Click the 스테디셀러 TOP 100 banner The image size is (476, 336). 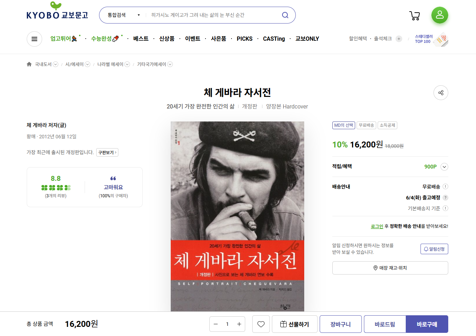pos(431,39)
